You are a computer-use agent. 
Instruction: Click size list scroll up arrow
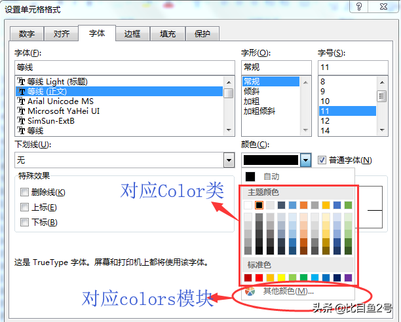382,82
